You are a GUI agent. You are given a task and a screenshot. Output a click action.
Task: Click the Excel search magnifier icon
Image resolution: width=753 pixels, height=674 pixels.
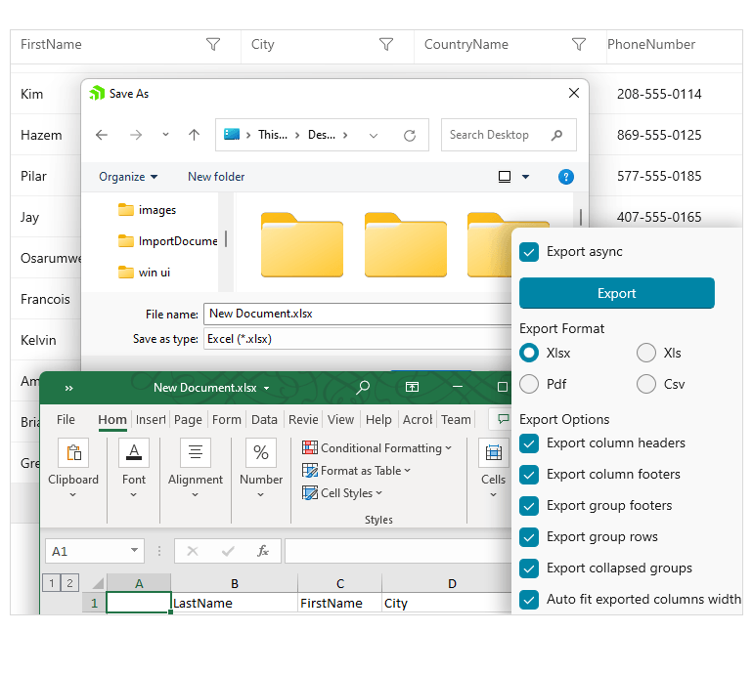363,387
